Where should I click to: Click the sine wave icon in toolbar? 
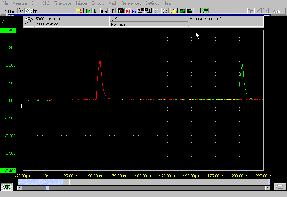click(28, 11)
